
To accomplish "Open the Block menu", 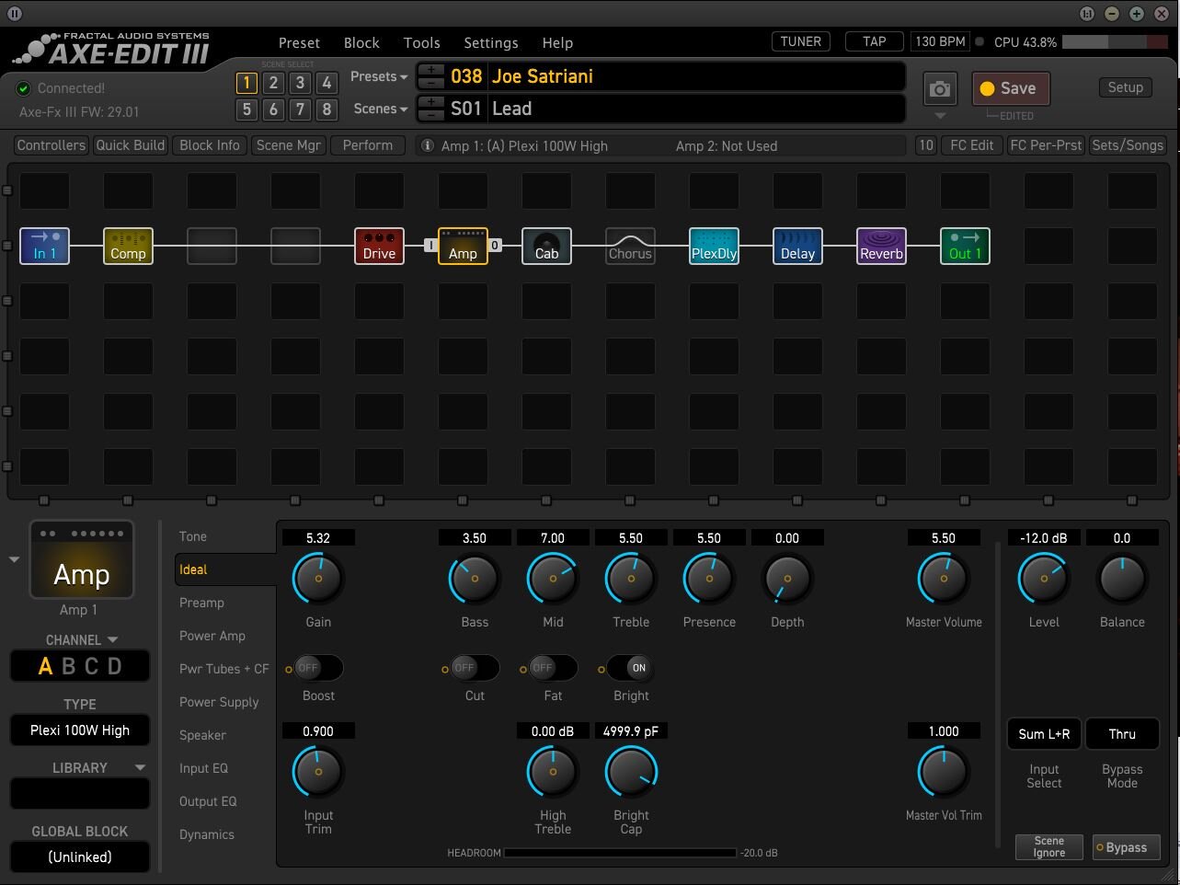I will tap(361, 42).
